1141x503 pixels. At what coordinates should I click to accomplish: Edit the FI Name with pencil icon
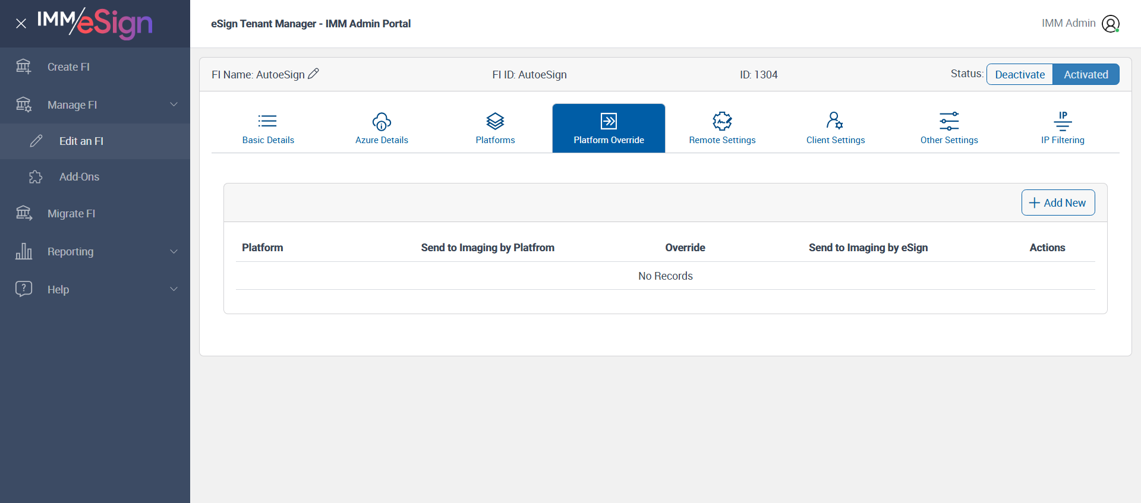pos(314,74)
